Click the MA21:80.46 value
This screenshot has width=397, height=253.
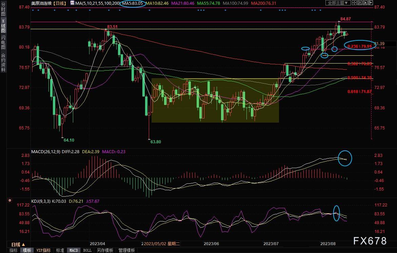pos(183,3)
